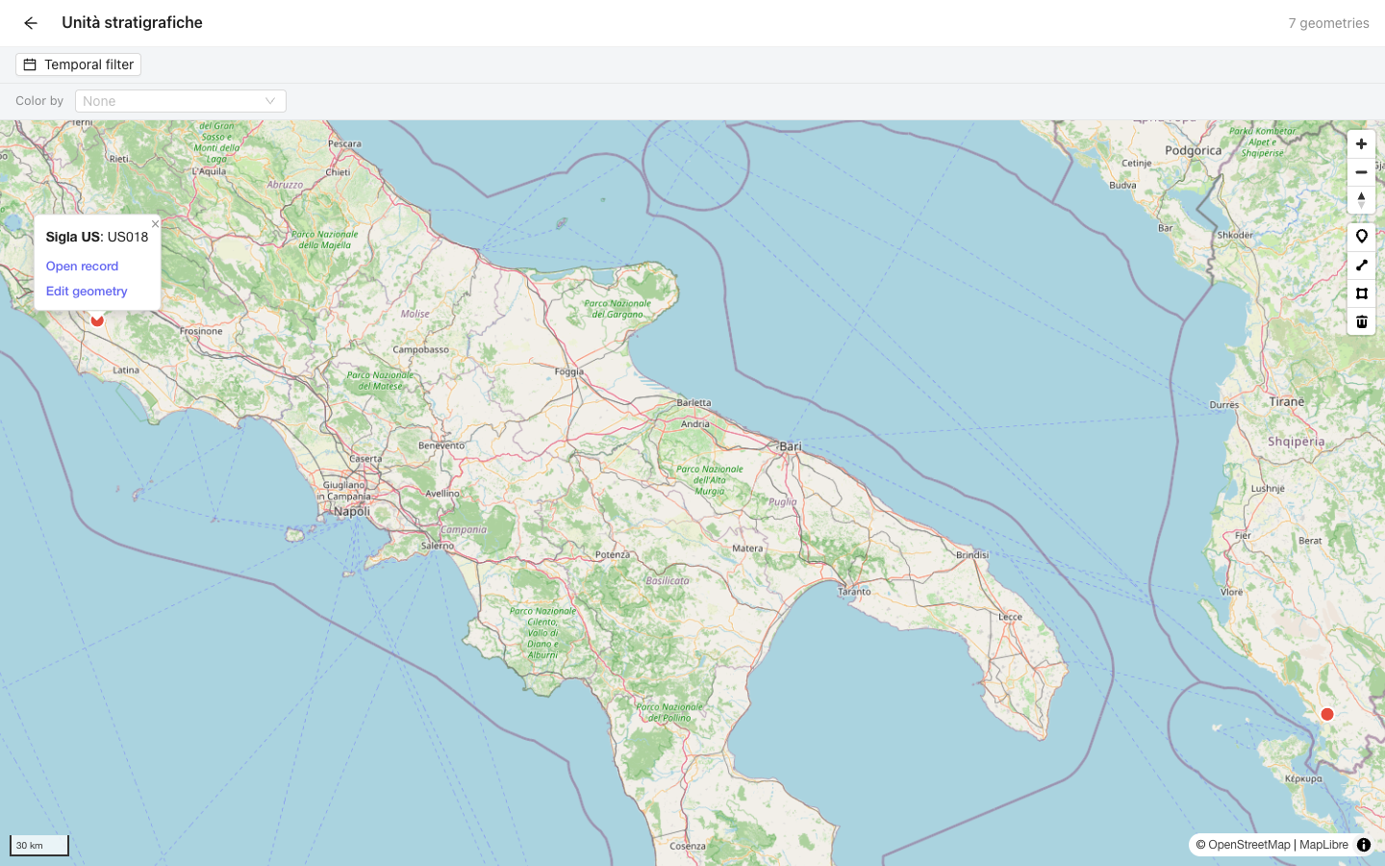Click the 7 geometries count text
1385x866 pixels.
[x=1328, y=23]
